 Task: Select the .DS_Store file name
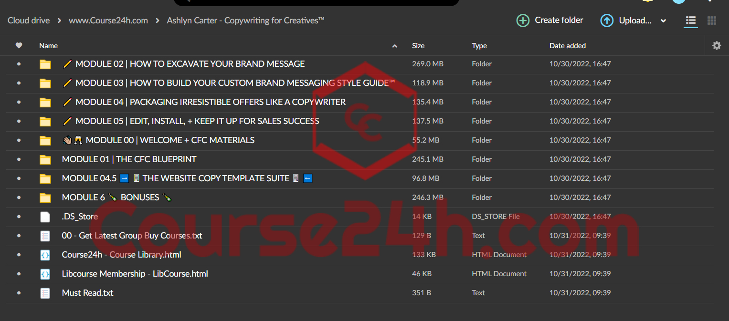coord(80,217)
